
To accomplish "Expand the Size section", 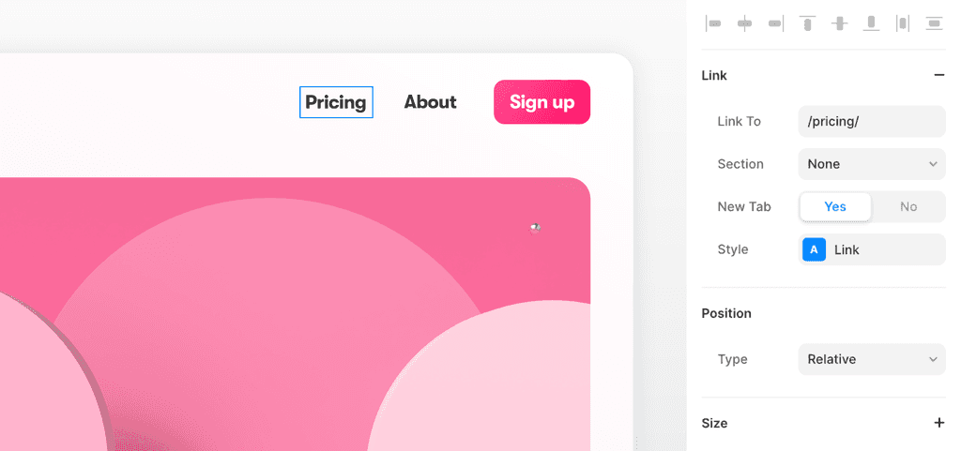I will point(938,423).
